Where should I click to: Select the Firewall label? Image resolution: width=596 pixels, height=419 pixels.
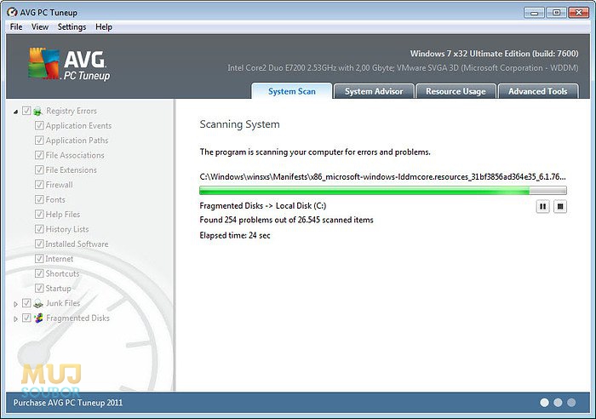pyautogui.click(x=60, y=185)
